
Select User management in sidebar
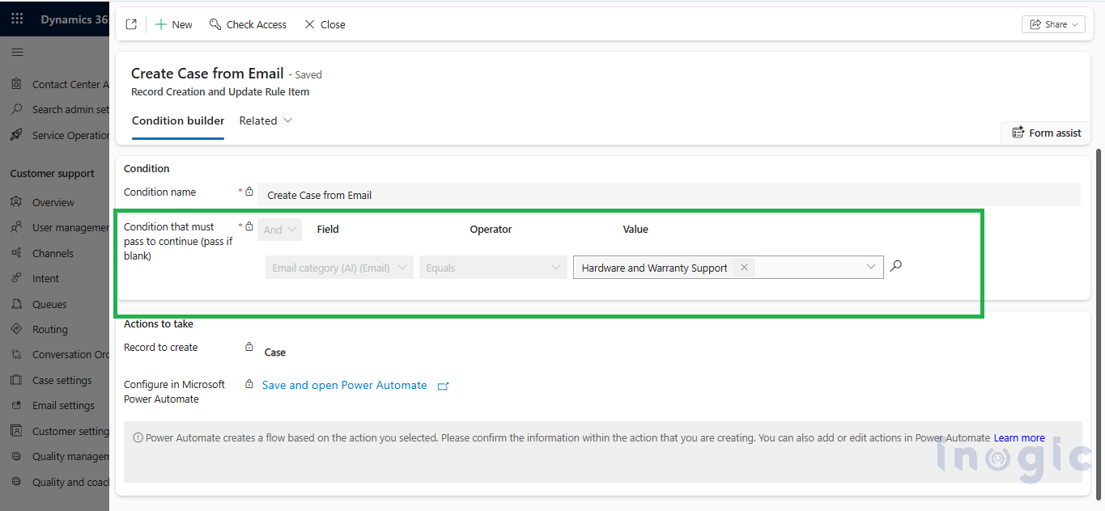coord(58,228)
